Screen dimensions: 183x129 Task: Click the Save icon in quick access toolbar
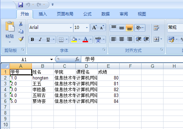21,5
